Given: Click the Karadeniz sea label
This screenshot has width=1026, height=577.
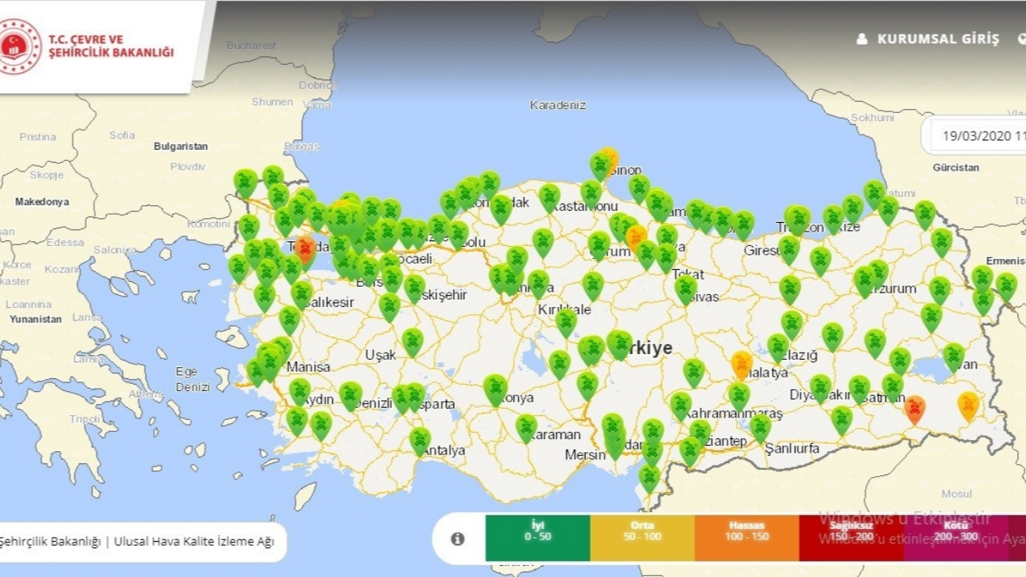Looking at the screenshot, I should 558,105.
